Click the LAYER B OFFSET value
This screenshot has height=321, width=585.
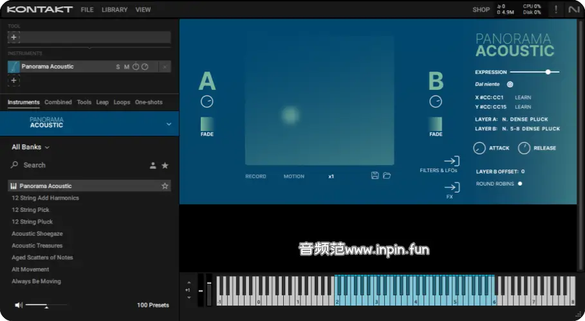(523, 171)
